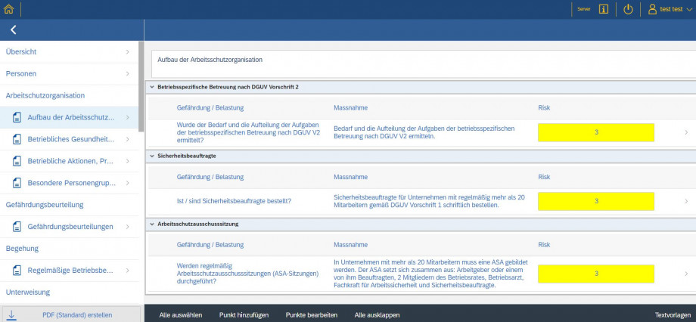Click document icon beside Betriebliche Aktionen
The height and width of the screenshot is (322, 696).
(17, 161)
